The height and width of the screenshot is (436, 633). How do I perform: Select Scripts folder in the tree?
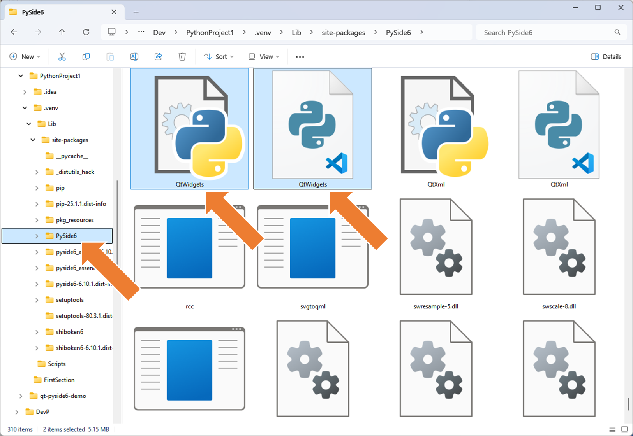(x=56, y=364)
